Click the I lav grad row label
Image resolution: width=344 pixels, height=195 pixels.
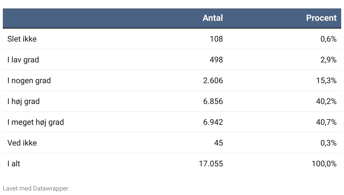pos(23,60)
